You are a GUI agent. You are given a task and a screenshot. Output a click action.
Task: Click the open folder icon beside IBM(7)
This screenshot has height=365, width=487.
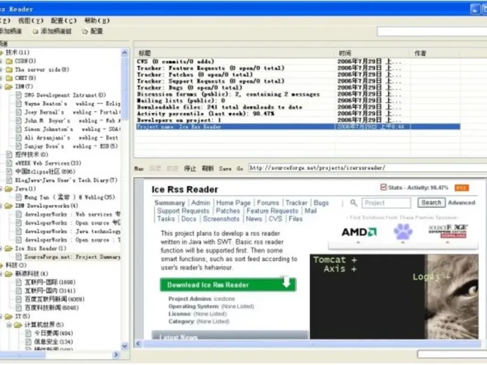point(9,86)
